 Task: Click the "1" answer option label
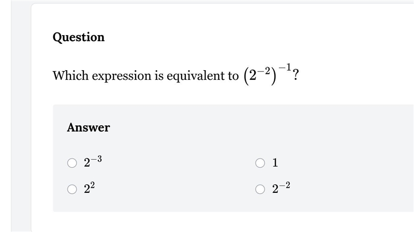tap(275, 162)
